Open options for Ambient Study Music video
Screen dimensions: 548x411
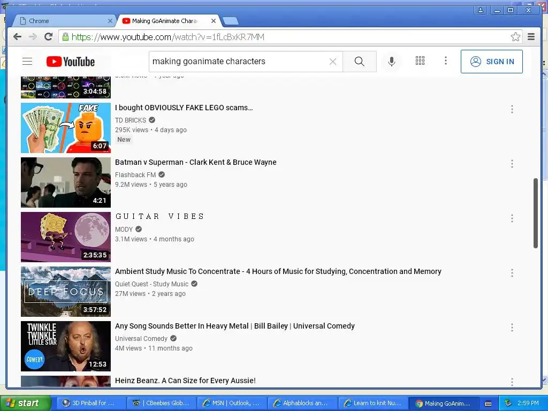pos(512,272)
